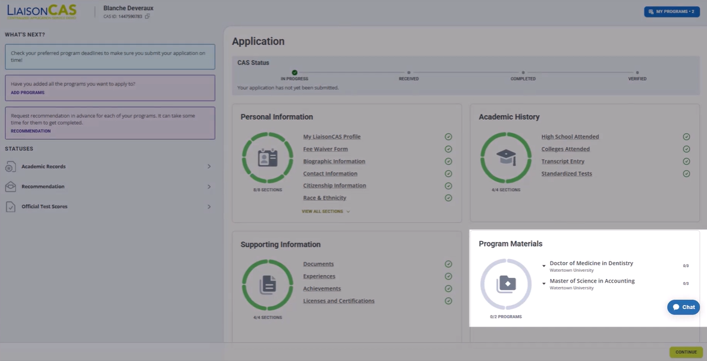This screenshot has width=707, height=361.
Task: Click the program deadlines reminder card
Action: [110, 57]
